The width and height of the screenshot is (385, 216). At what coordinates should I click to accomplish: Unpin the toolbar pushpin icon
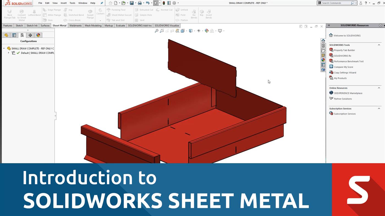coord(102,3)
